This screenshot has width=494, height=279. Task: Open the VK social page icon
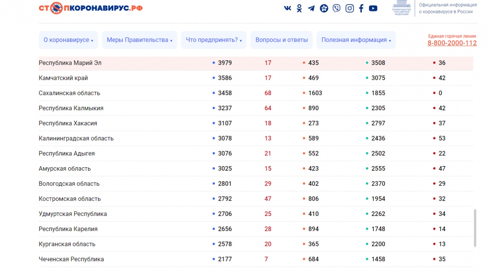[288, 8]
